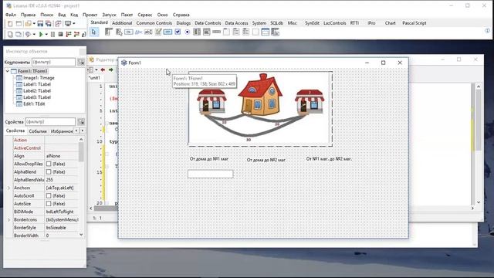Viewport: 494px width, 278px height.
Task: Pick the TComboBox component in palette
Action: click(207, 32)
